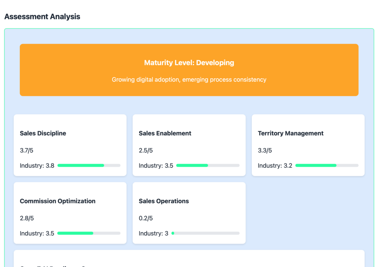Select the Commission Optimization card title

click(58, 201)
